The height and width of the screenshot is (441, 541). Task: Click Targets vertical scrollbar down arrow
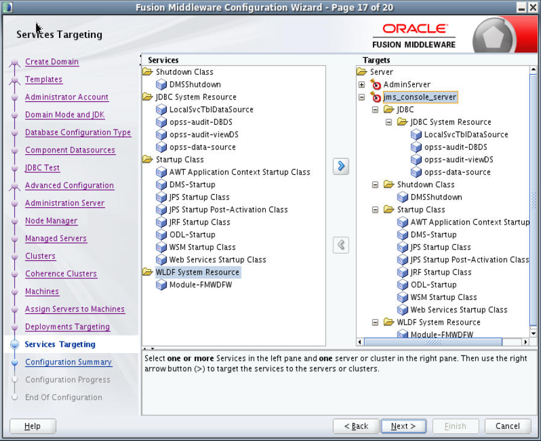coord(533,333)
